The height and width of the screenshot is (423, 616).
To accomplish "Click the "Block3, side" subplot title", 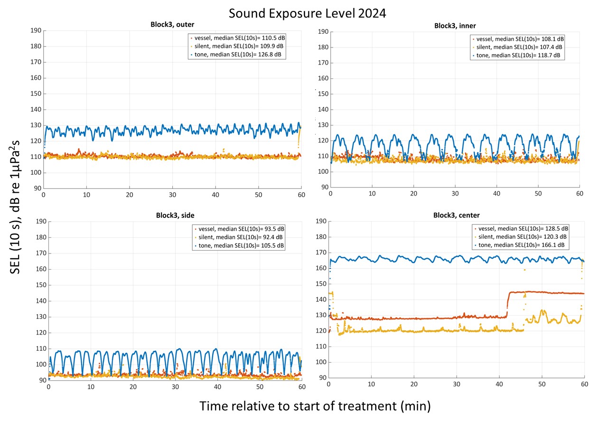I will click(x=176, y=215).
